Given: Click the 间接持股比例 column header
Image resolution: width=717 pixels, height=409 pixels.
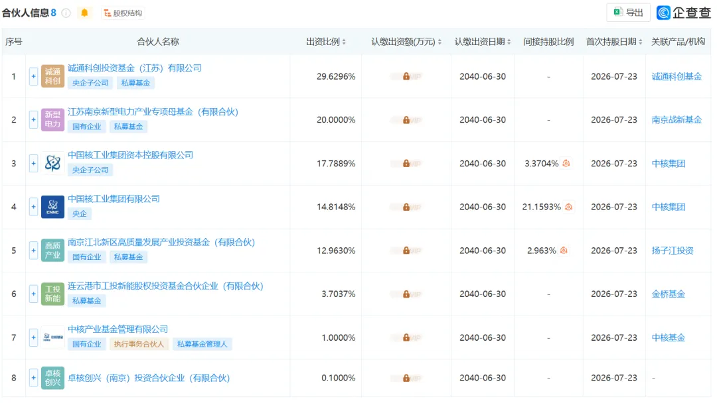Looking at the screenshot, I should [548, 42].
